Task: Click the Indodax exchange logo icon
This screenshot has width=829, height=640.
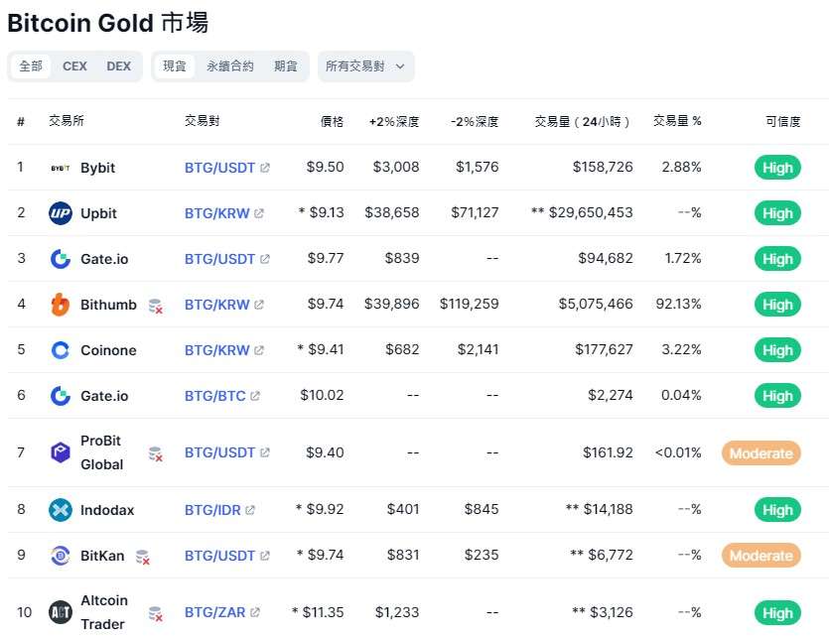Action: coord(60,510)
